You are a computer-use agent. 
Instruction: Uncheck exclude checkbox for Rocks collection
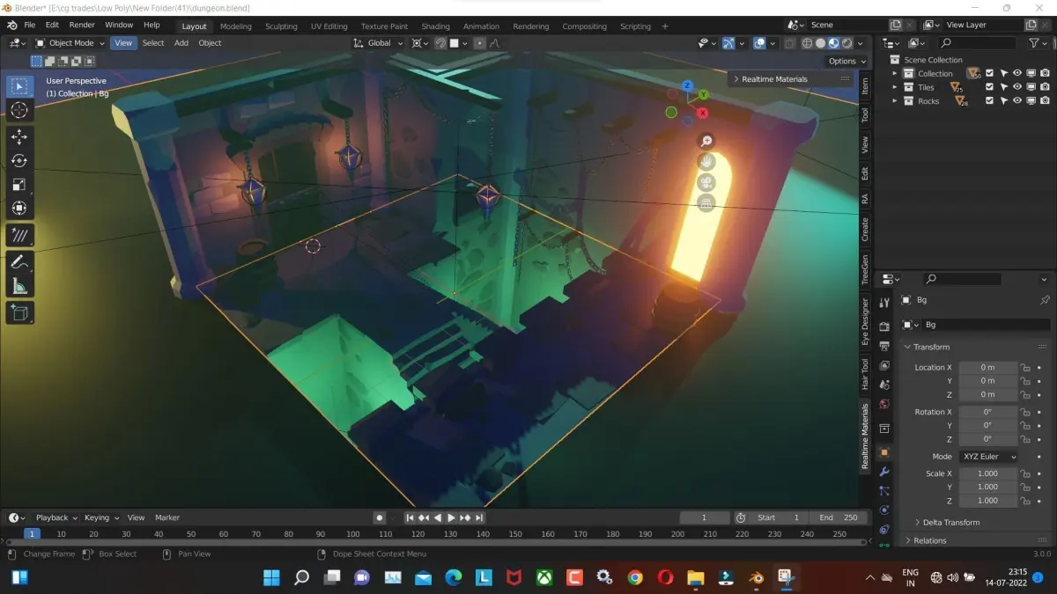(989, 101)
